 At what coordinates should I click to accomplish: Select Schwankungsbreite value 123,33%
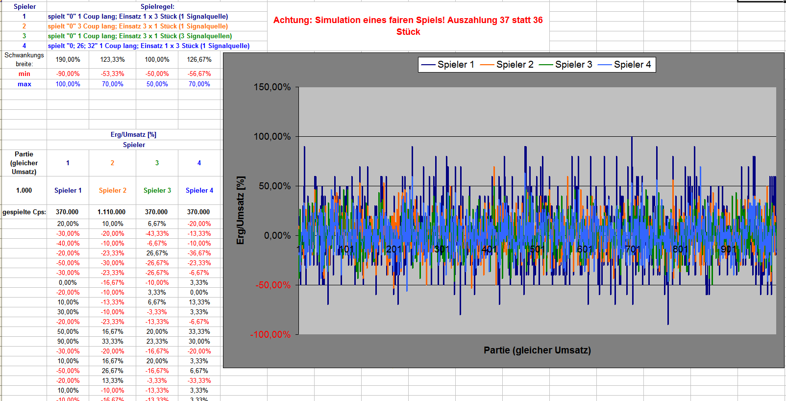pos(112,59)
